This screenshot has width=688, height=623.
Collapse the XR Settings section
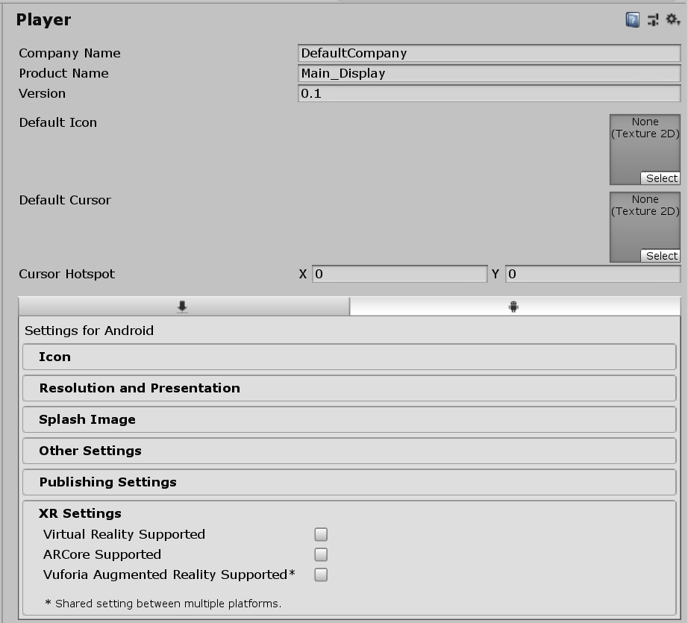[81, 513]
